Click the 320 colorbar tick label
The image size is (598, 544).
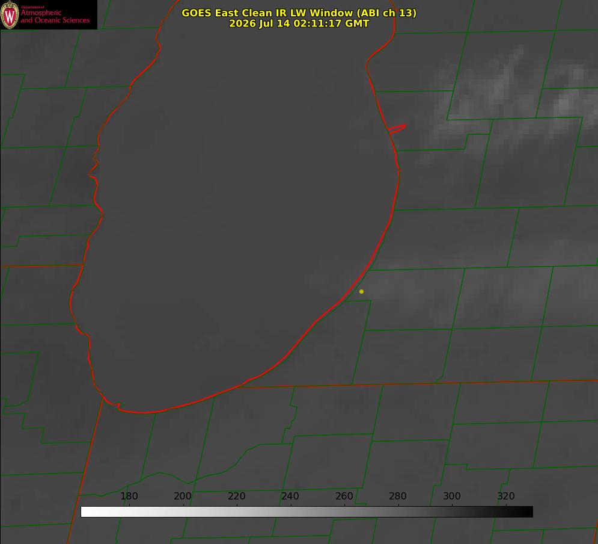click(x=506, y=496)
